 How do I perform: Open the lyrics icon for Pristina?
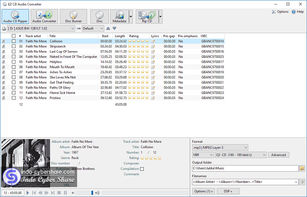[x=153, y=98]
